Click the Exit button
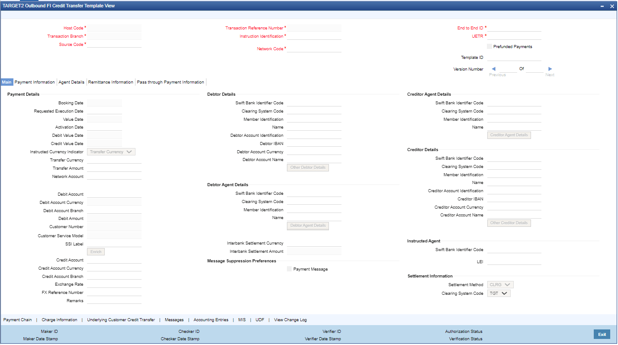The image size is (618, 345). tap(602, 334)
